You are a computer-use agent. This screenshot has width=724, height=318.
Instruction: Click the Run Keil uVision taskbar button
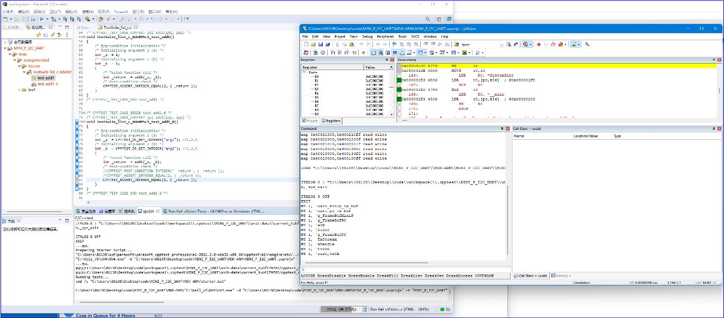click(x=400, y=308)
